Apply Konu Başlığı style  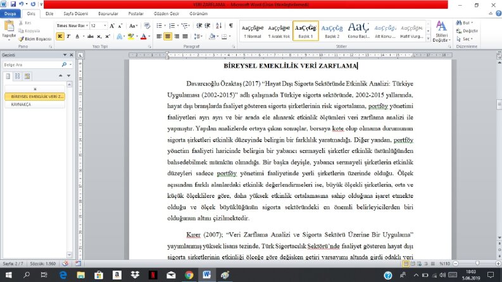coord(358,31)
